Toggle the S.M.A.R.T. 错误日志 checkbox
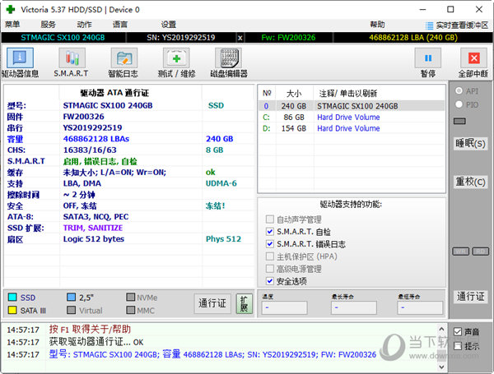The width and height of the screenshot is (494, 374). pyautogui.click(x=270, y=244)
